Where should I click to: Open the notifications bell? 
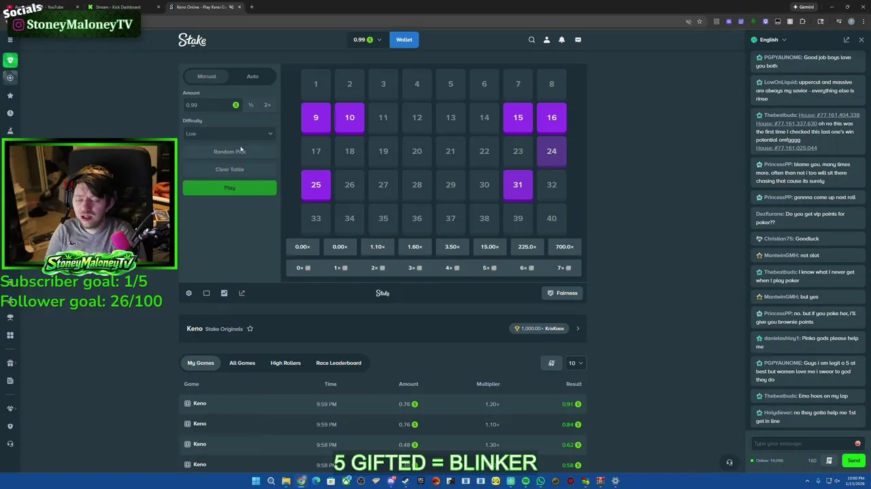coord(561,40)
